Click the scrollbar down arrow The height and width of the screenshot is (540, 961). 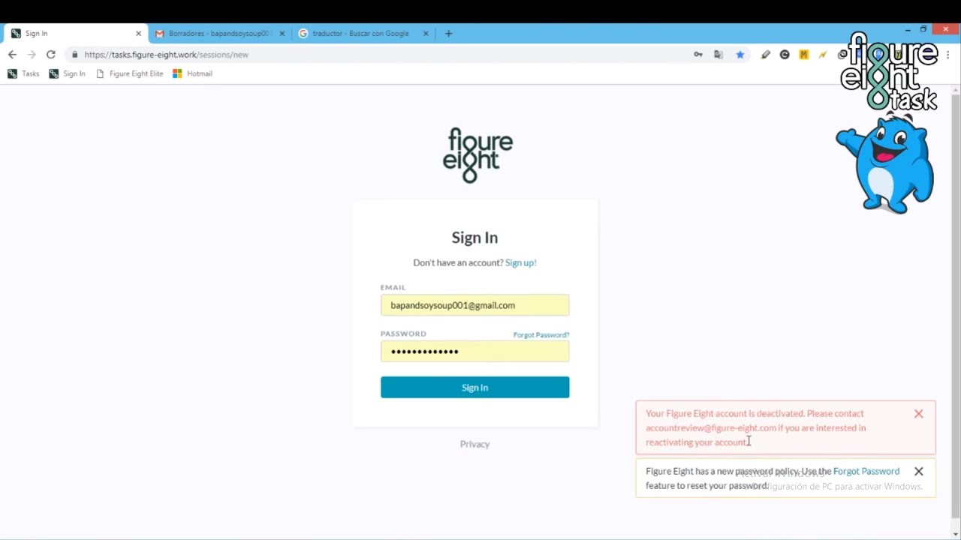[955, 533]
